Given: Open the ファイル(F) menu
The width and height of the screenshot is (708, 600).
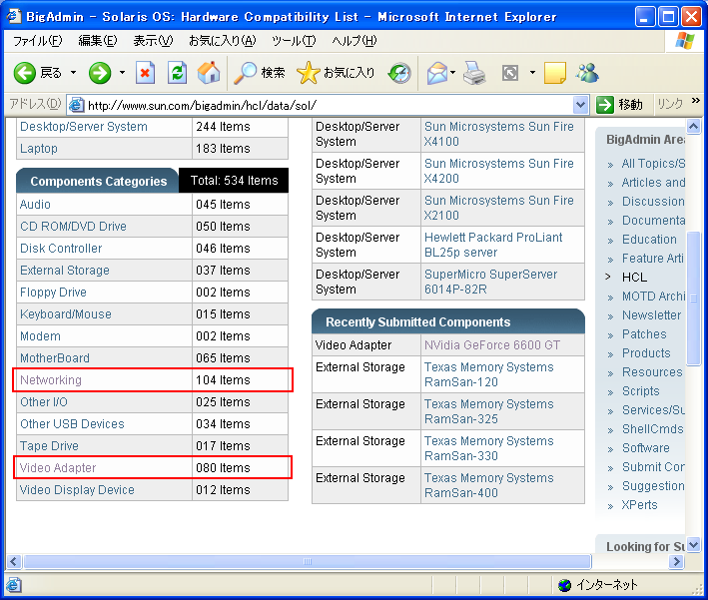Looking at the screenshot, I should point(38,41).
